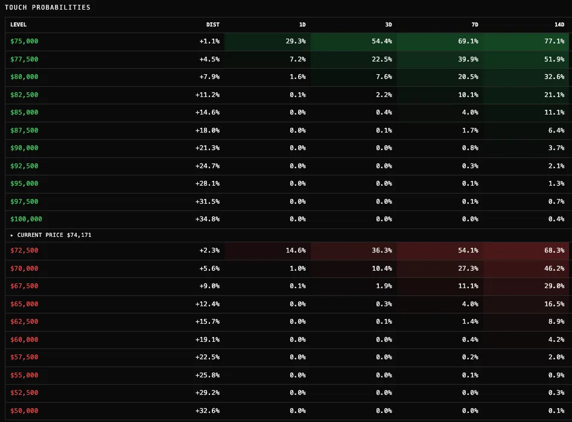Click the DIST column header
572x422 pixels.
[212, 25]
